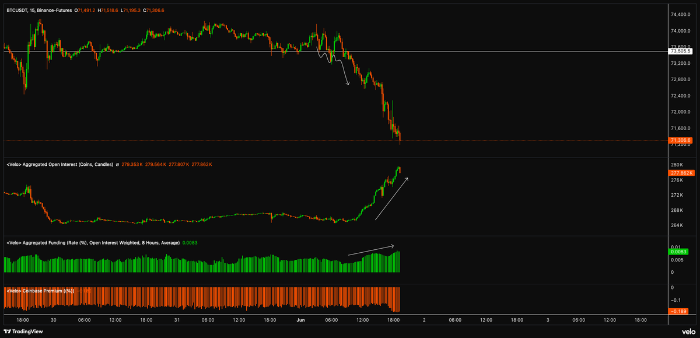
Task: Click the TradingView logo
Action: 24,331
